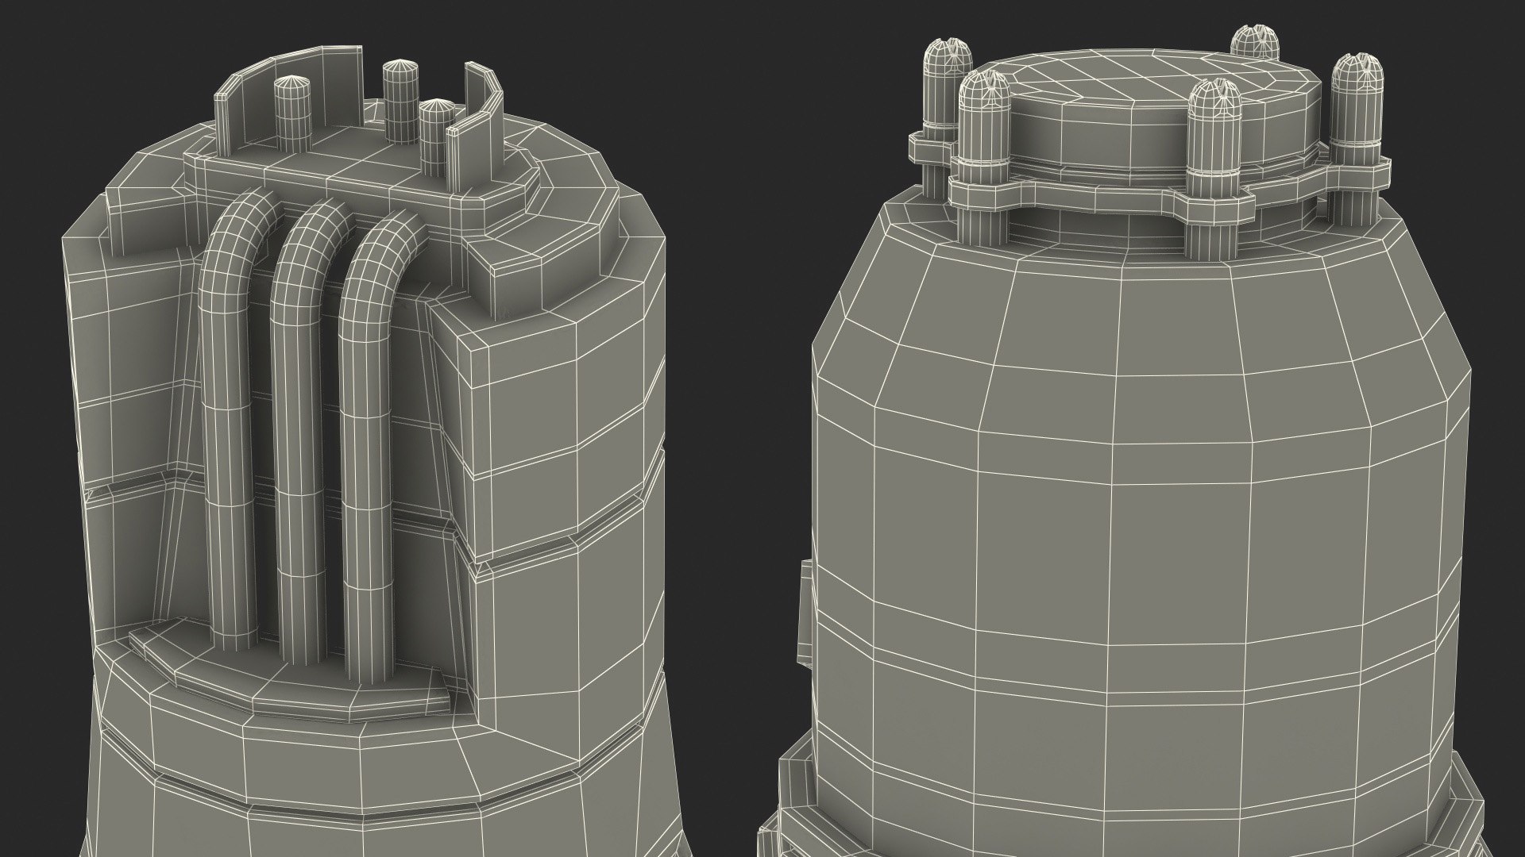The width and height of the screenshot is (1525, 857).
Task: Select the lower flared base of left model
Action: coord(381,786)
